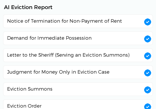Pick the Judgment for Money Only card
The image size is (156, 109).
click(78, 72)
